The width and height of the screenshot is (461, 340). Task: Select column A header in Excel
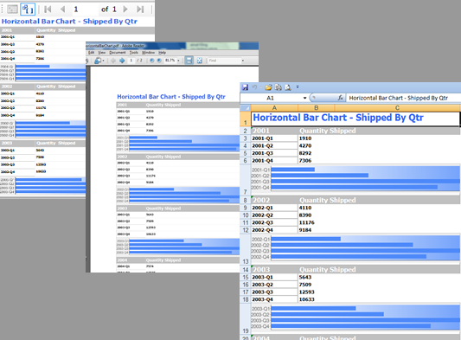(274, 107)
